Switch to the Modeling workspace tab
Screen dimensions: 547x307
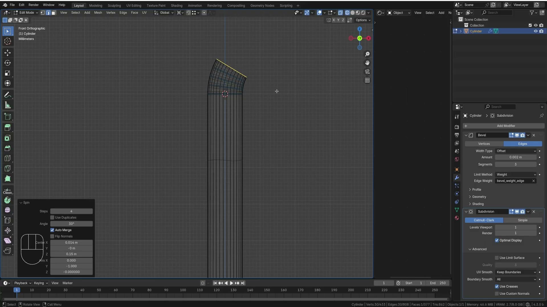95,5
